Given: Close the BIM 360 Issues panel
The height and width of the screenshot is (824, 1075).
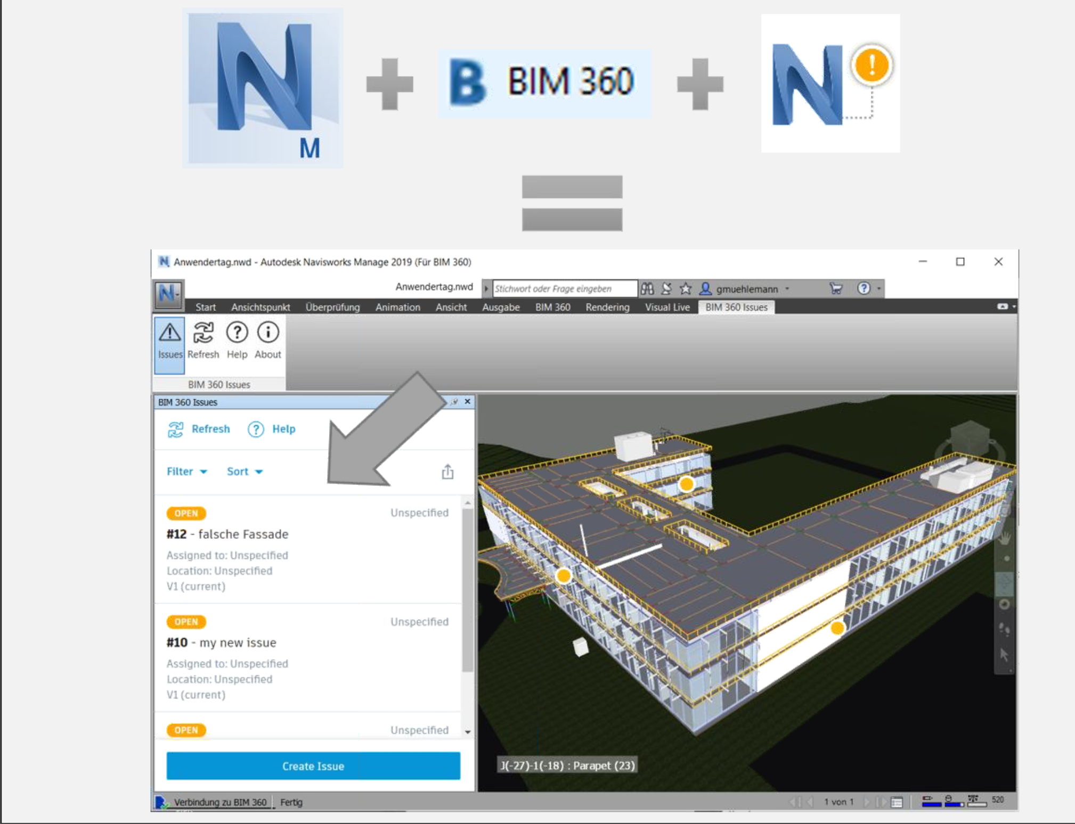Looking at the screenshot, I should coord(467,402).
